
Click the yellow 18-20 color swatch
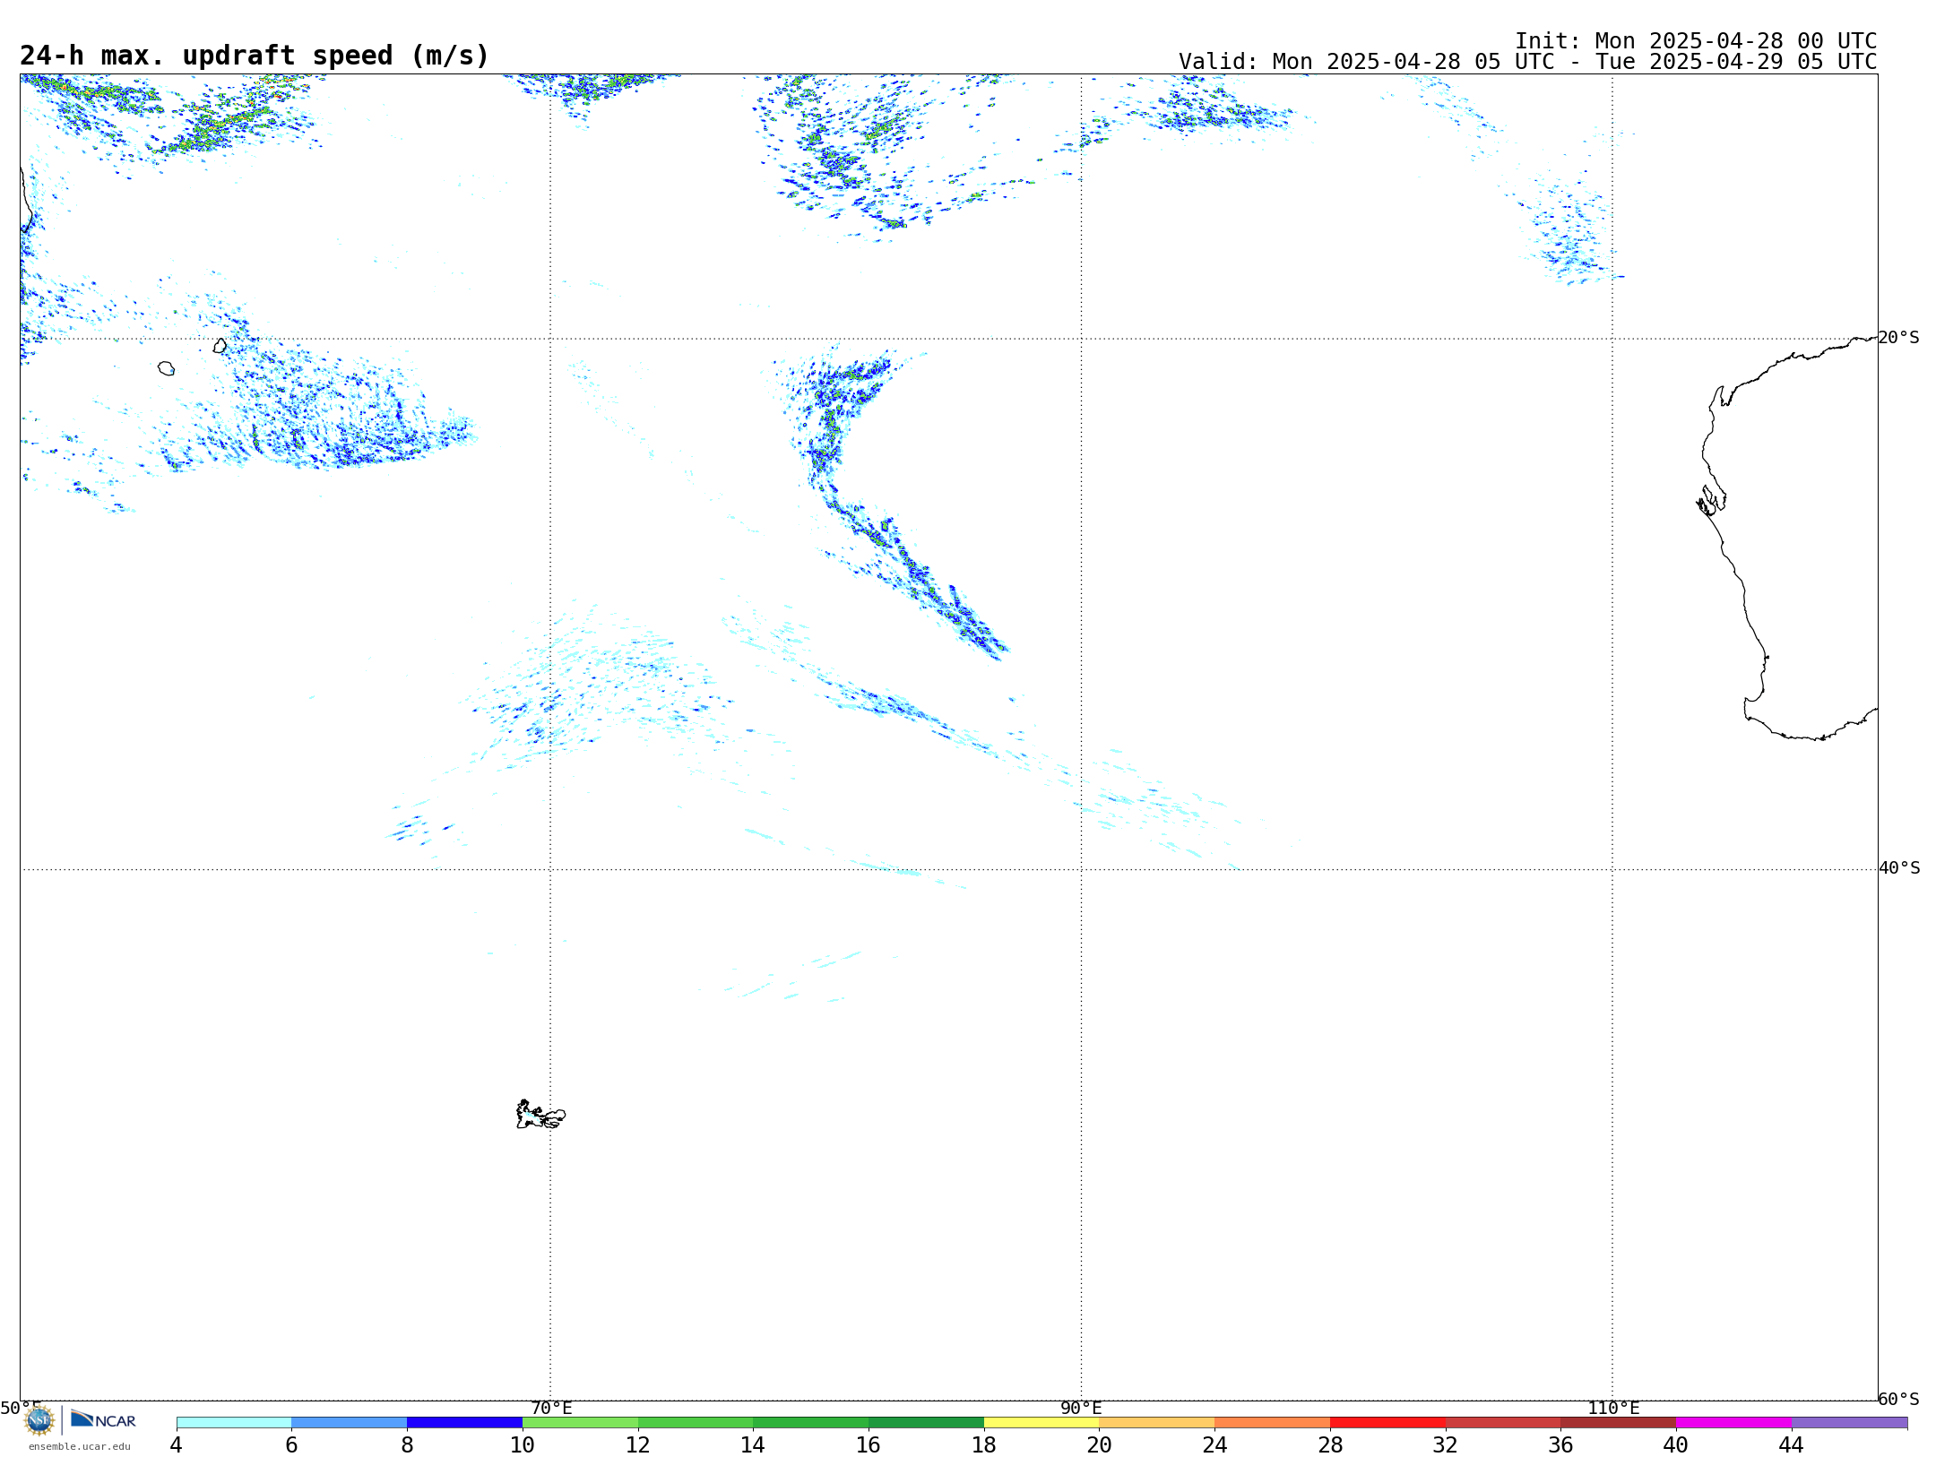pos(1041,1422)
